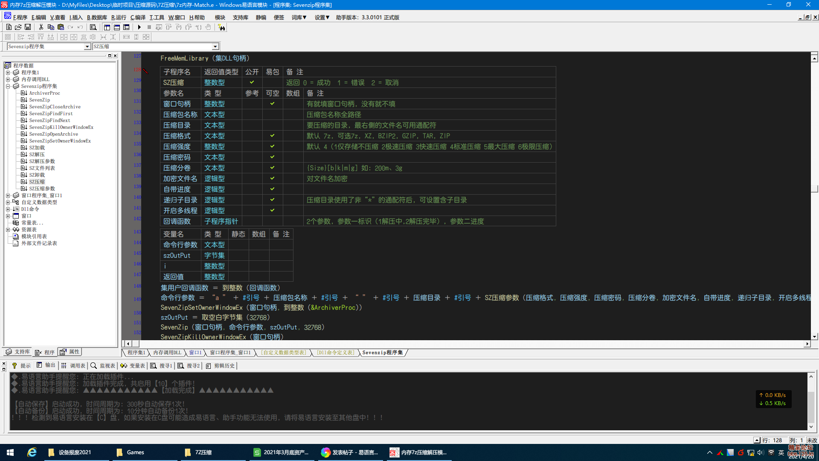The width and height of the screenshot is (819, 461).
Task: Expand the 内存调用DLL tree node
Action: click(8, 79)
